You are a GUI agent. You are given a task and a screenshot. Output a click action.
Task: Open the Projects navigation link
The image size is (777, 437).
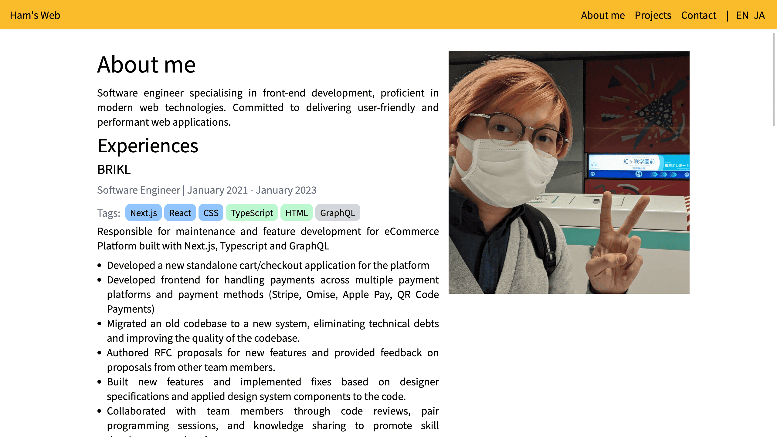tap(653, 15)
